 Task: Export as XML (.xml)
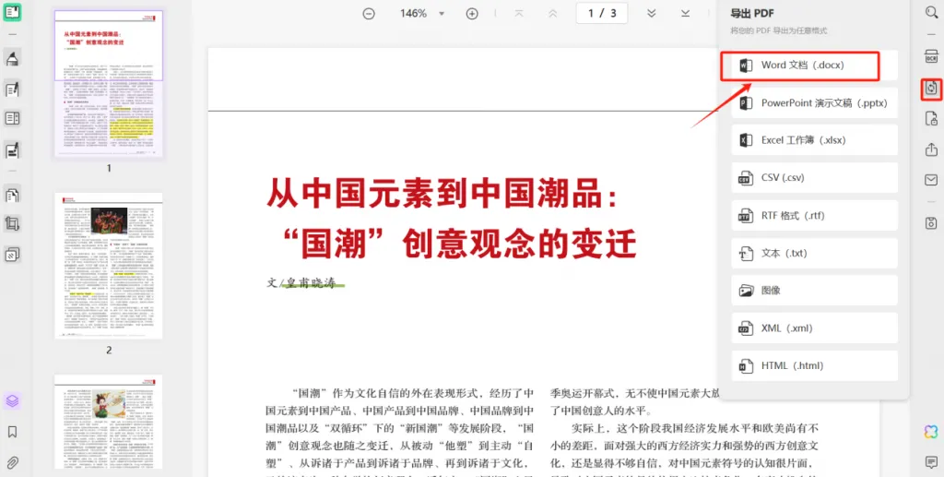point(814,328)
